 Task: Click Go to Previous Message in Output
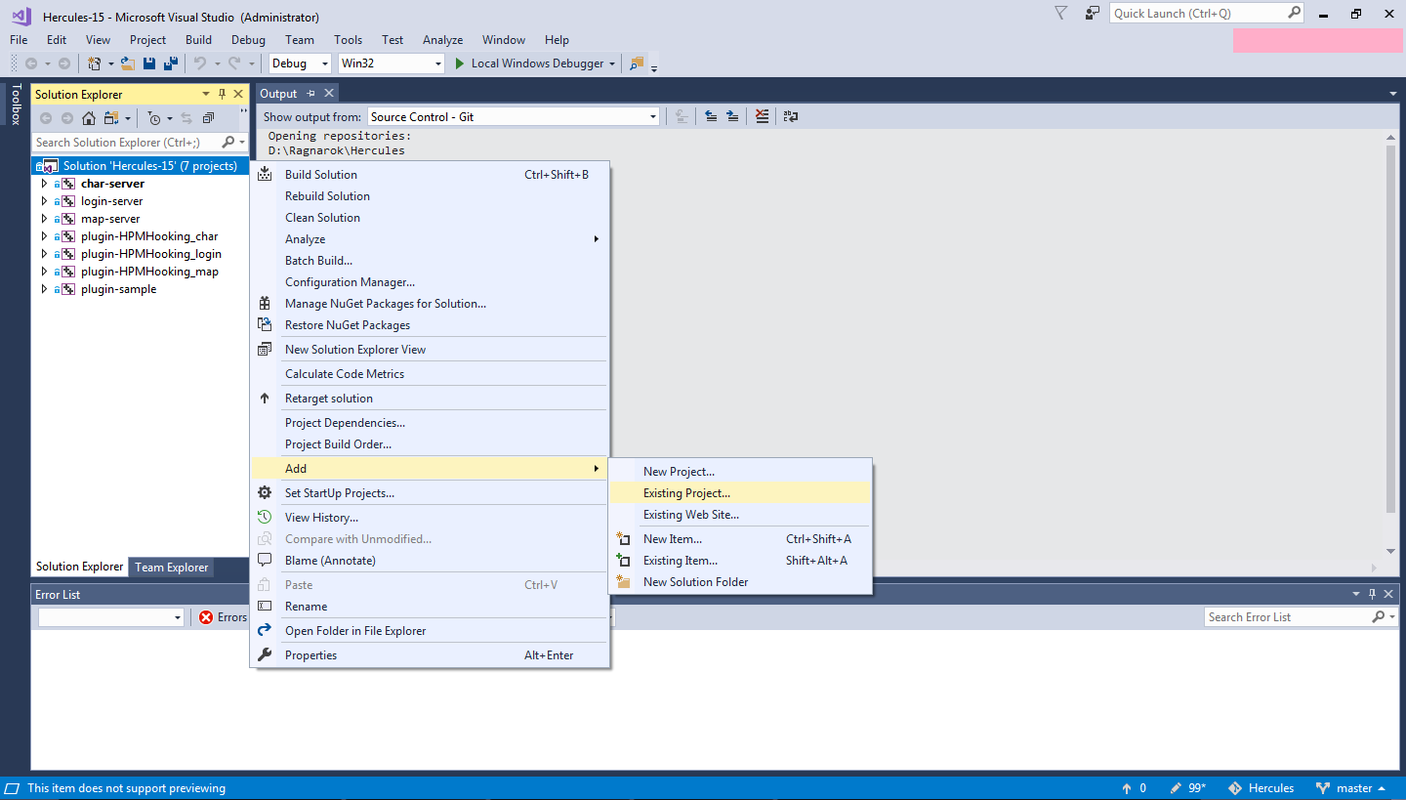click(x=711, y=116)
